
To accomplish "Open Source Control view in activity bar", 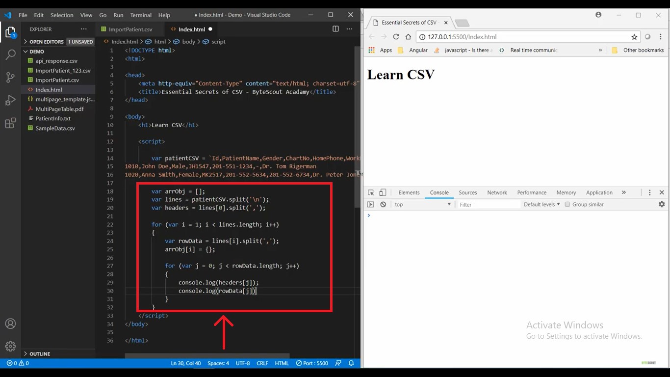I will pyautogui.click(x=10, y=77).
